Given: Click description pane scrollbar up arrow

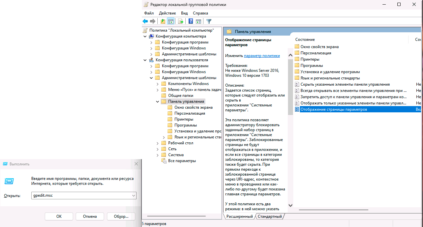Looking at the screenshot, I should pyautogui.click(x=290, y=55).
